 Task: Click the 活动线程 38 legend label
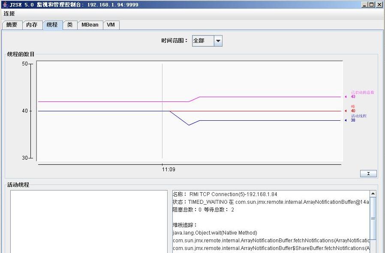358,118
